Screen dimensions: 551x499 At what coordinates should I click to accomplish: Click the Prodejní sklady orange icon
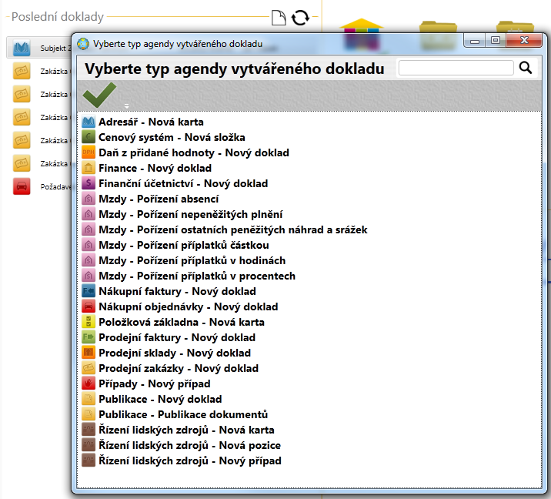tap(88, 353)
